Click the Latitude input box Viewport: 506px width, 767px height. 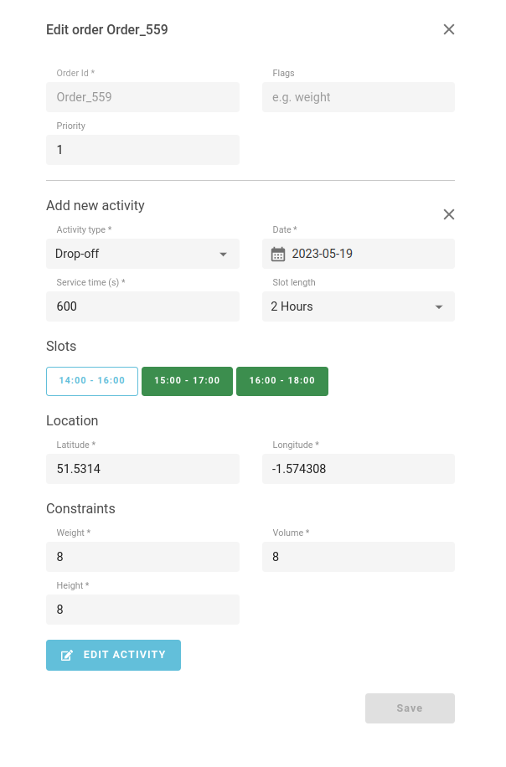(143, 469)
